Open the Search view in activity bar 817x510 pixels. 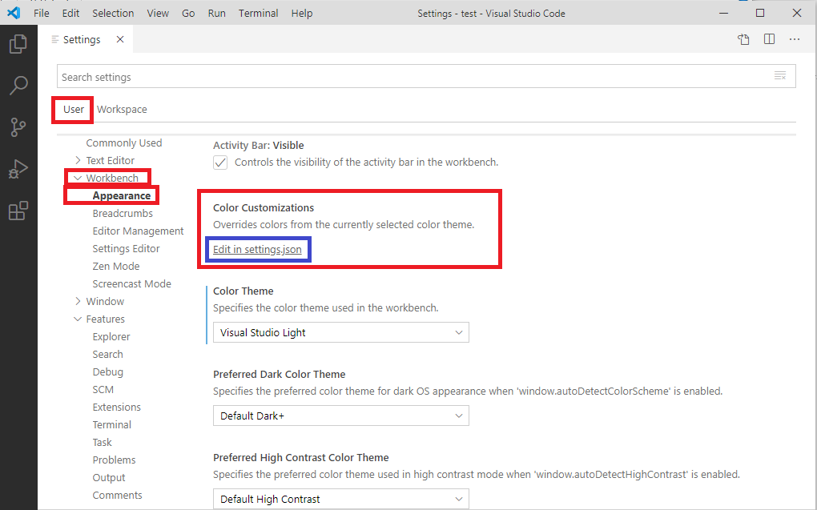click(x=18, y=86)
